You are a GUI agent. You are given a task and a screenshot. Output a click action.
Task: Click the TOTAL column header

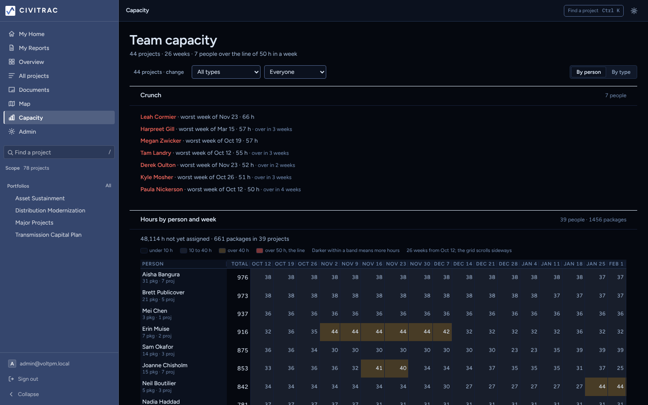(239, 264)
